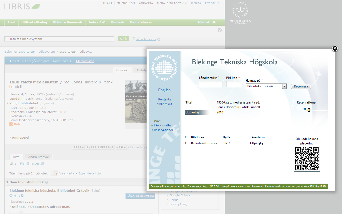Click Kontakta biblioteket link

click(x=164, y=102)
